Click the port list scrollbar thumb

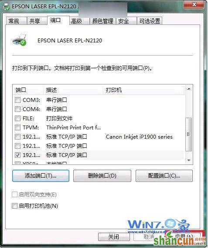189,134
